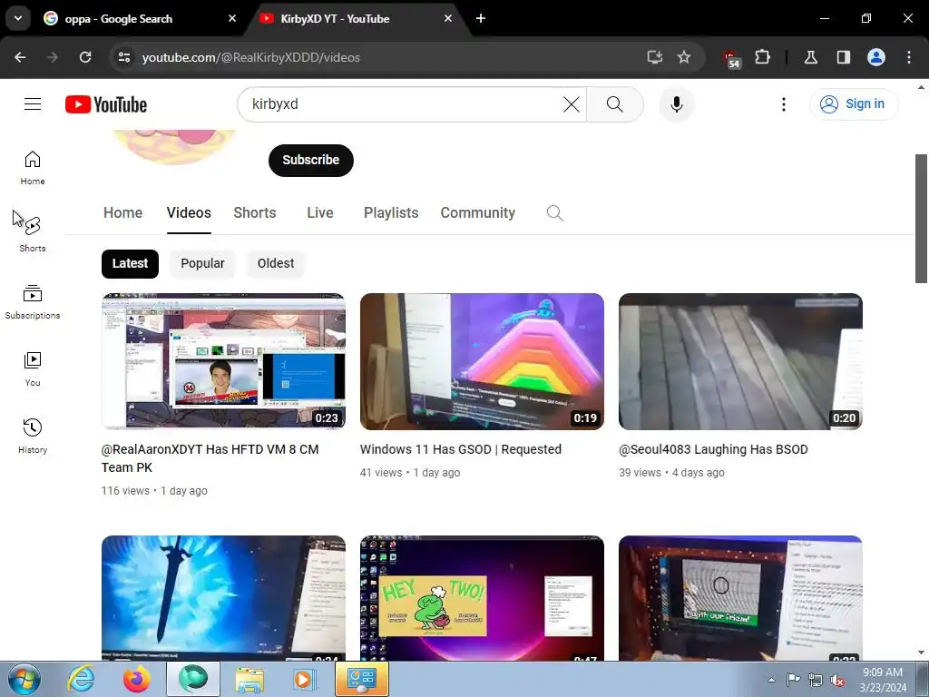Open File Explorer folder on taskbar

pyautogui.click(x=249, y=679)
